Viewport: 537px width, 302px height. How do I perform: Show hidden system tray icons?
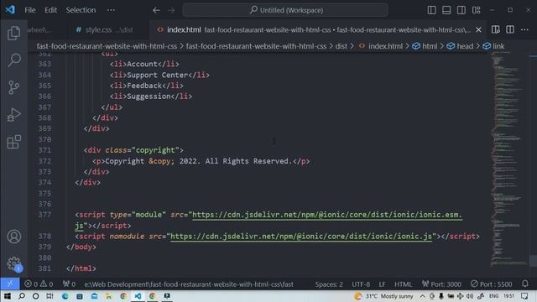422,296
